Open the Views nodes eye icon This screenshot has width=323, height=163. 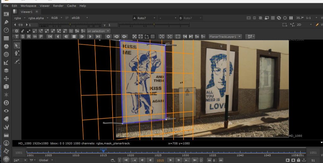(x=6, y=111)
